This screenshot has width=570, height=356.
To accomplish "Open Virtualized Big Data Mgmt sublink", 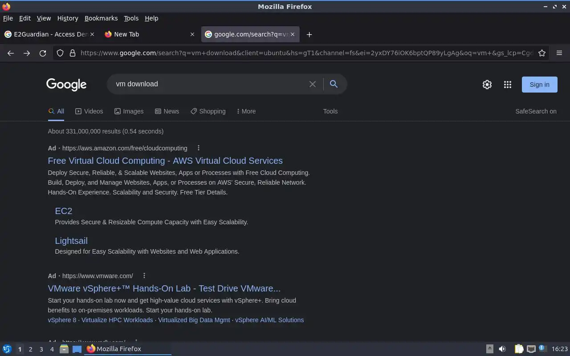I will click(x=194, y=320).
